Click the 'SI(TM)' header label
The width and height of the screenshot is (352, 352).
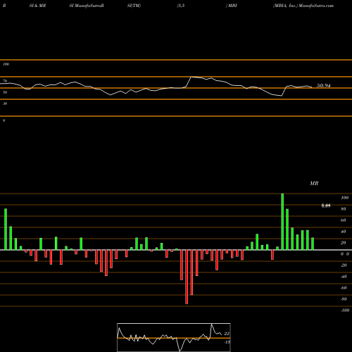(134, 6)
